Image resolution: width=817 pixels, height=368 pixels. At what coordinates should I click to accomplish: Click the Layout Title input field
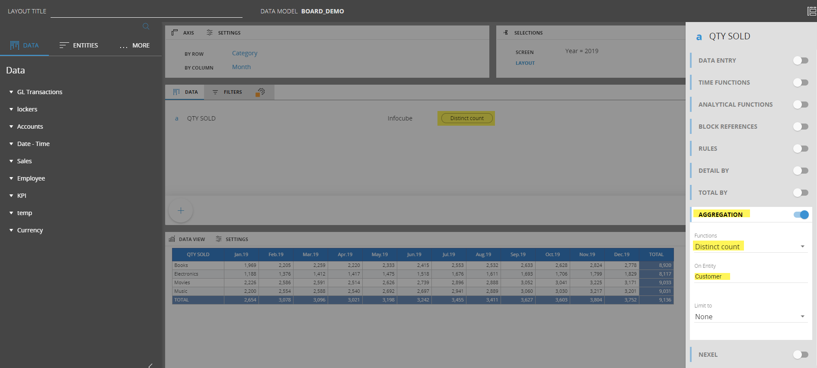146,12
